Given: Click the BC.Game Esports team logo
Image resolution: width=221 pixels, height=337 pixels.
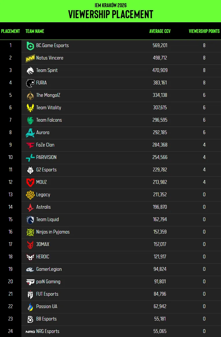Looking at the screenshot, I should click(x=30, y=46).
